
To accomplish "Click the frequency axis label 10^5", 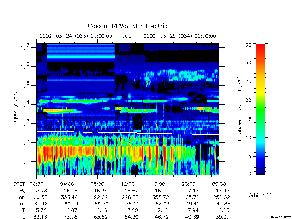I will click(x=25, y=85).
